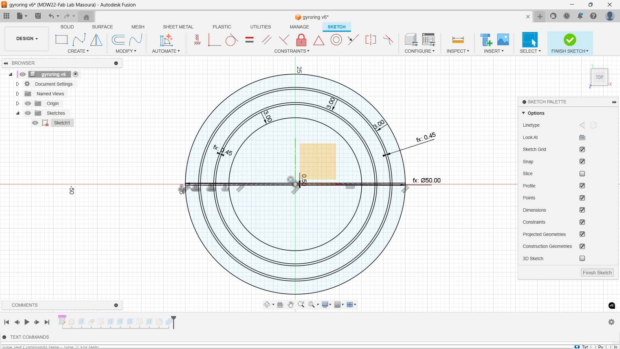This screenshot has height=349, width=620.
Task: Apply the Curvature constraint
Action: 388,40
